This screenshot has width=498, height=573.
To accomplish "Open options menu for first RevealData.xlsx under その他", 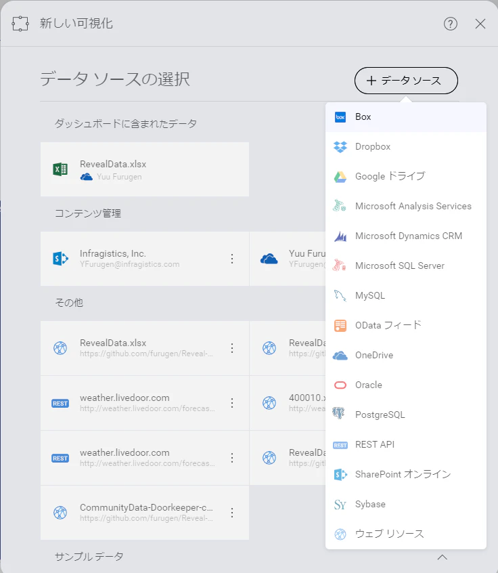I will point(232,348).
